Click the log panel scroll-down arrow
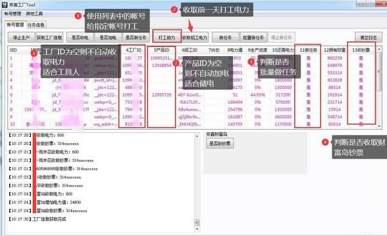The image size is (387, 236). point(197,229)
